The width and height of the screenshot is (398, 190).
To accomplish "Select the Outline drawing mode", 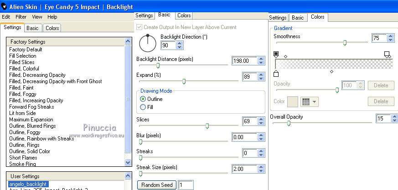I will pos(143,99).
